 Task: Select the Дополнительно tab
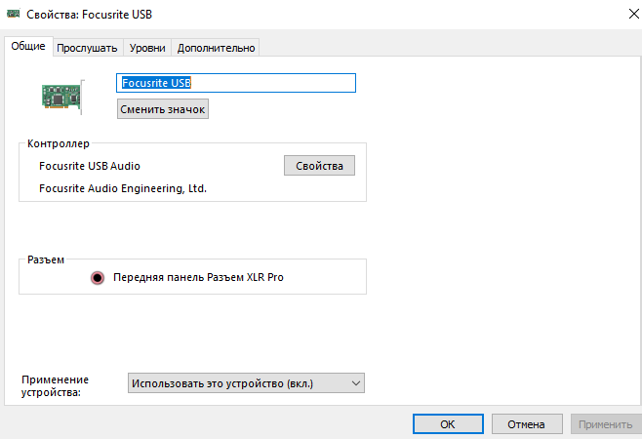pos(216,47)
